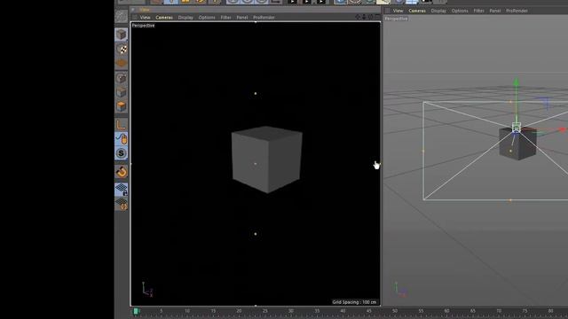568x319 pixels.
Task: Toggle Viewport Solo S icon
Action: (122, 153)
